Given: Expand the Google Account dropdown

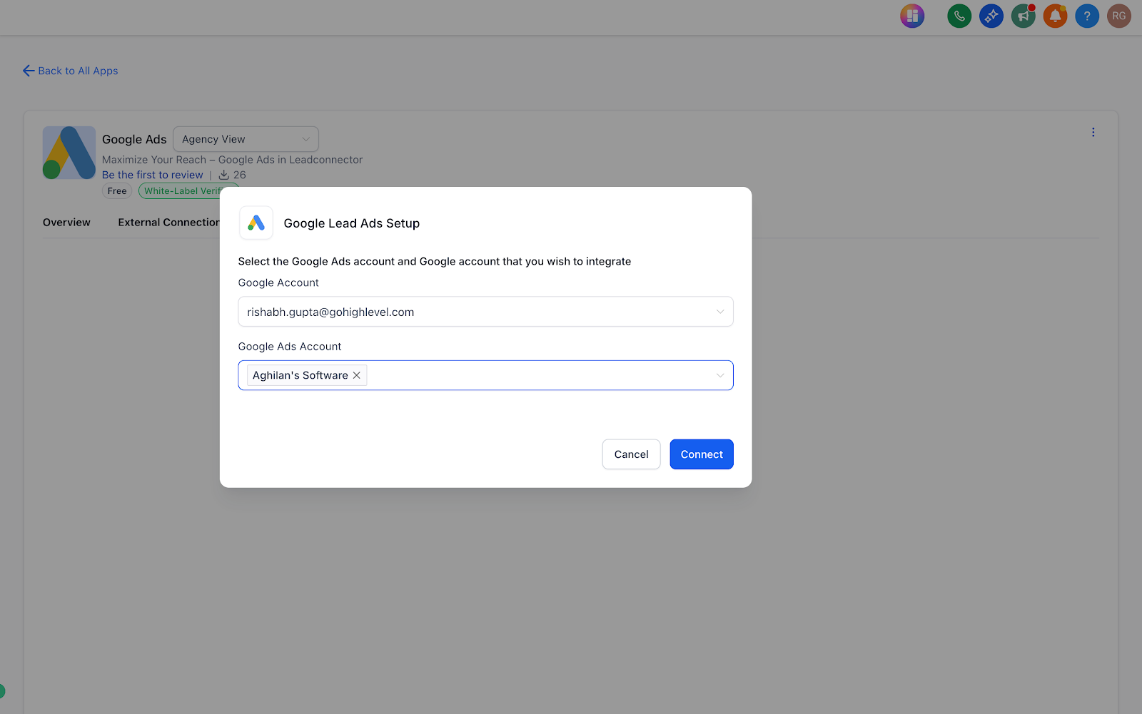Looking at the screenshot, I should point(485,312).
